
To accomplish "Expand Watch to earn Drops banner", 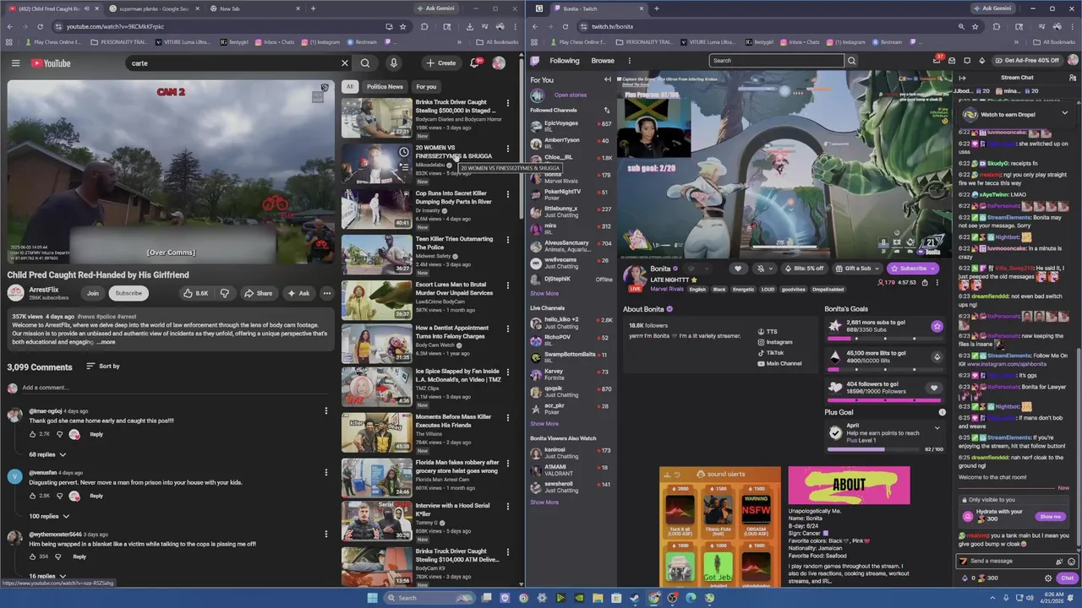I will tap(1064, 114).
